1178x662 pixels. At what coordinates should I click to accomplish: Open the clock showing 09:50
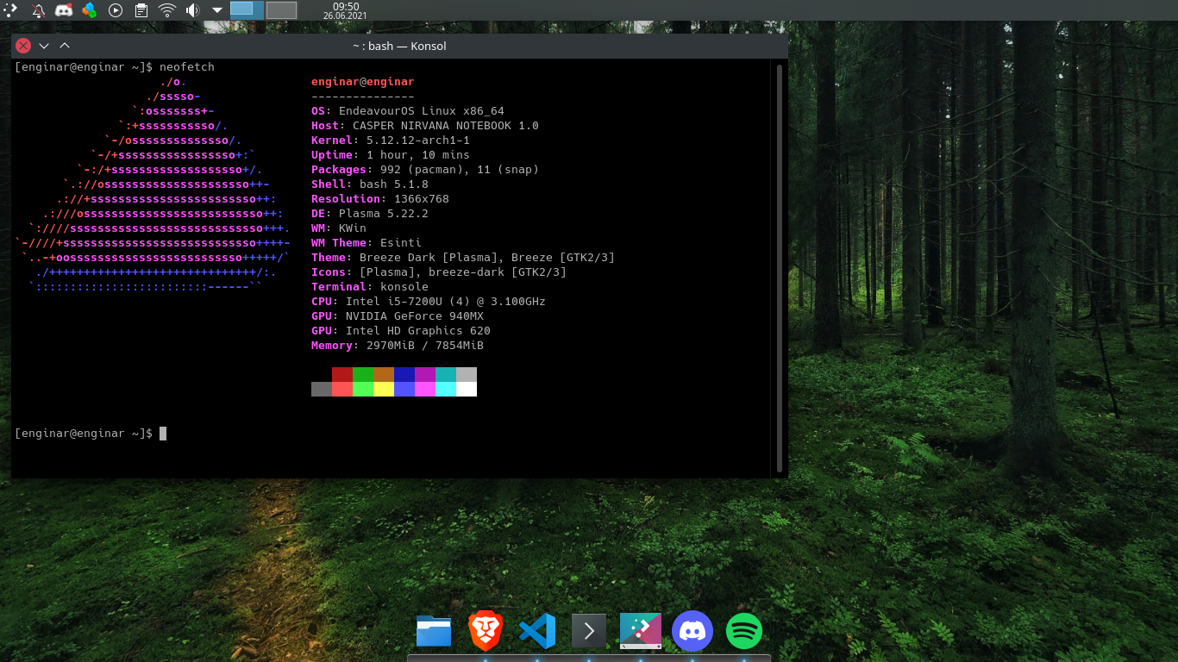[346, 10]
